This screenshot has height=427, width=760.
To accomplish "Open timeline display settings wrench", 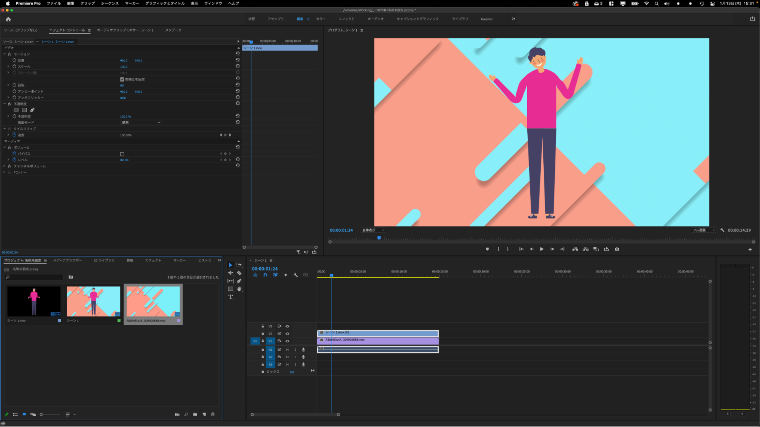I will pyautogui.click(x=295, y=275).
